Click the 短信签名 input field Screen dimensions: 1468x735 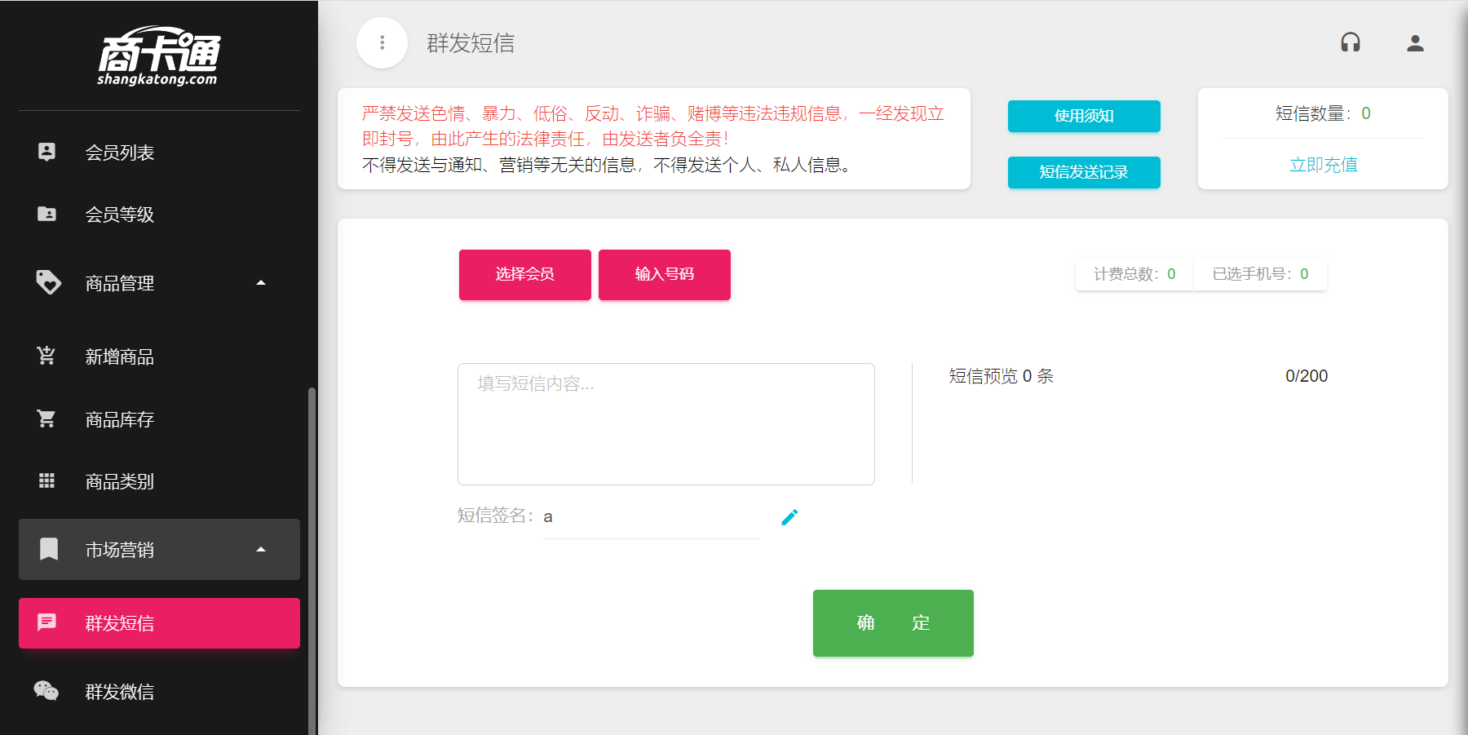click(x=651, y=517)
